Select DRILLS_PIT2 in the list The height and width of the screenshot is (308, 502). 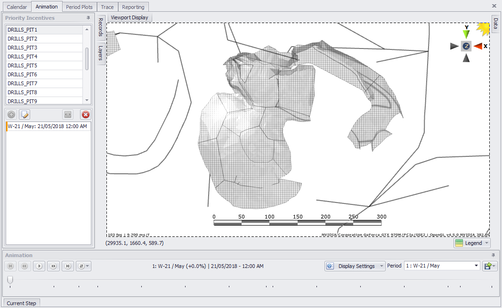pos(44,39)
